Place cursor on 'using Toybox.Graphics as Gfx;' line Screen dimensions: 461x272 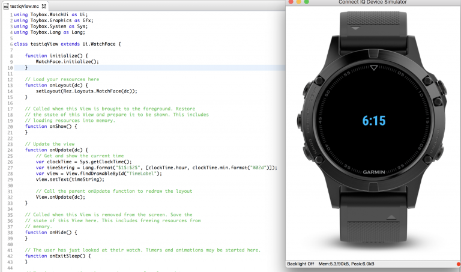coord(53,20)
